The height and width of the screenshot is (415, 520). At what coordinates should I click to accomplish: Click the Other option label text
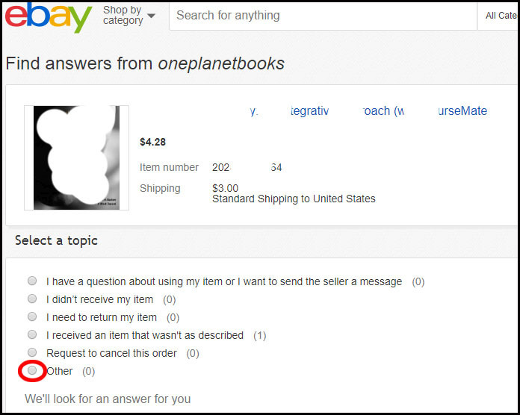[x=59, y=371]
